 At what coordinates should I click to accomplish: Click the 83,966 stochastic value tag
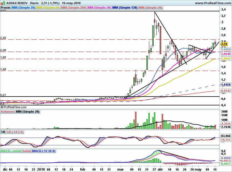point(226,136)
